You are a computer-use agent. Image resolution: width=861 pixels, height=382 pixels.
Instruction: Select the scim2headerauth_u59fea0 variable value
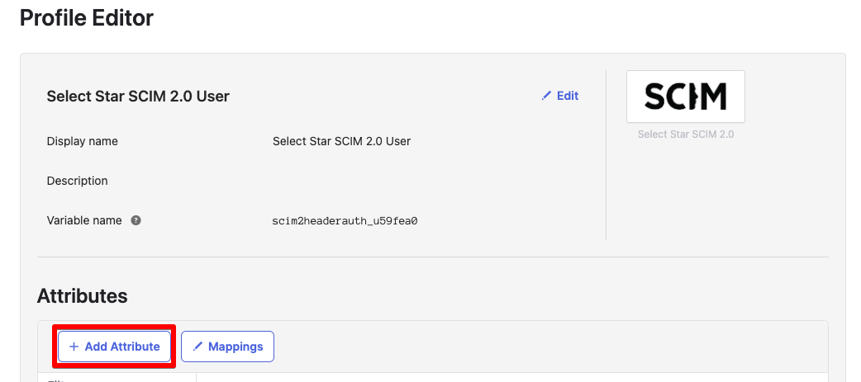(345, 221)
